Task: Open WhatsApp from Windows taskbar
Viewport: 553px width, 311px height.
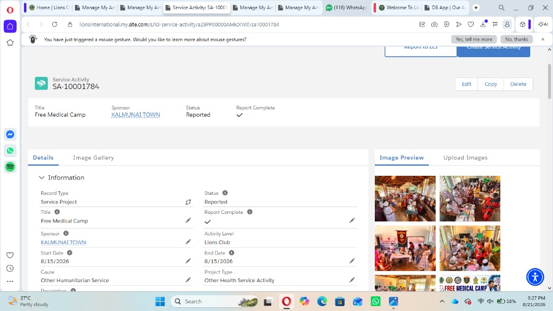Action: [375, 302]
